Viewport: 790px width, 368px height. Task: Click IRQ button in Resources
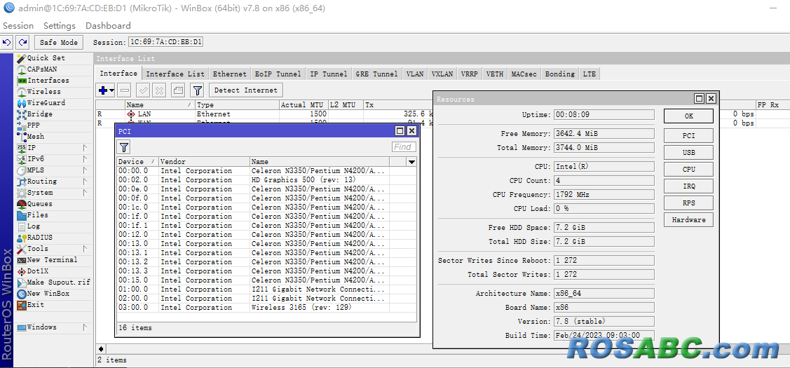[689, 186]
